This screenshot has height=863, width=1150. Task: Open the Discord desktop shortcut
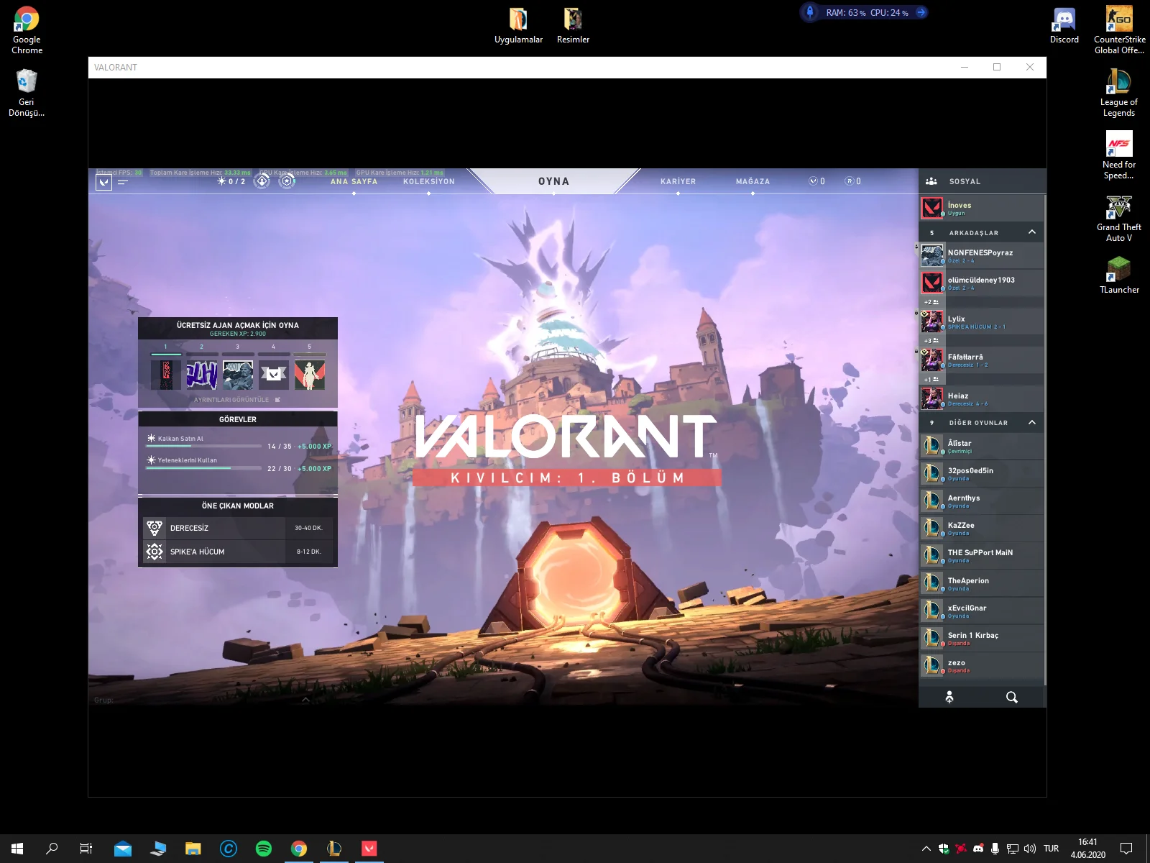(x=1064, y=25)
